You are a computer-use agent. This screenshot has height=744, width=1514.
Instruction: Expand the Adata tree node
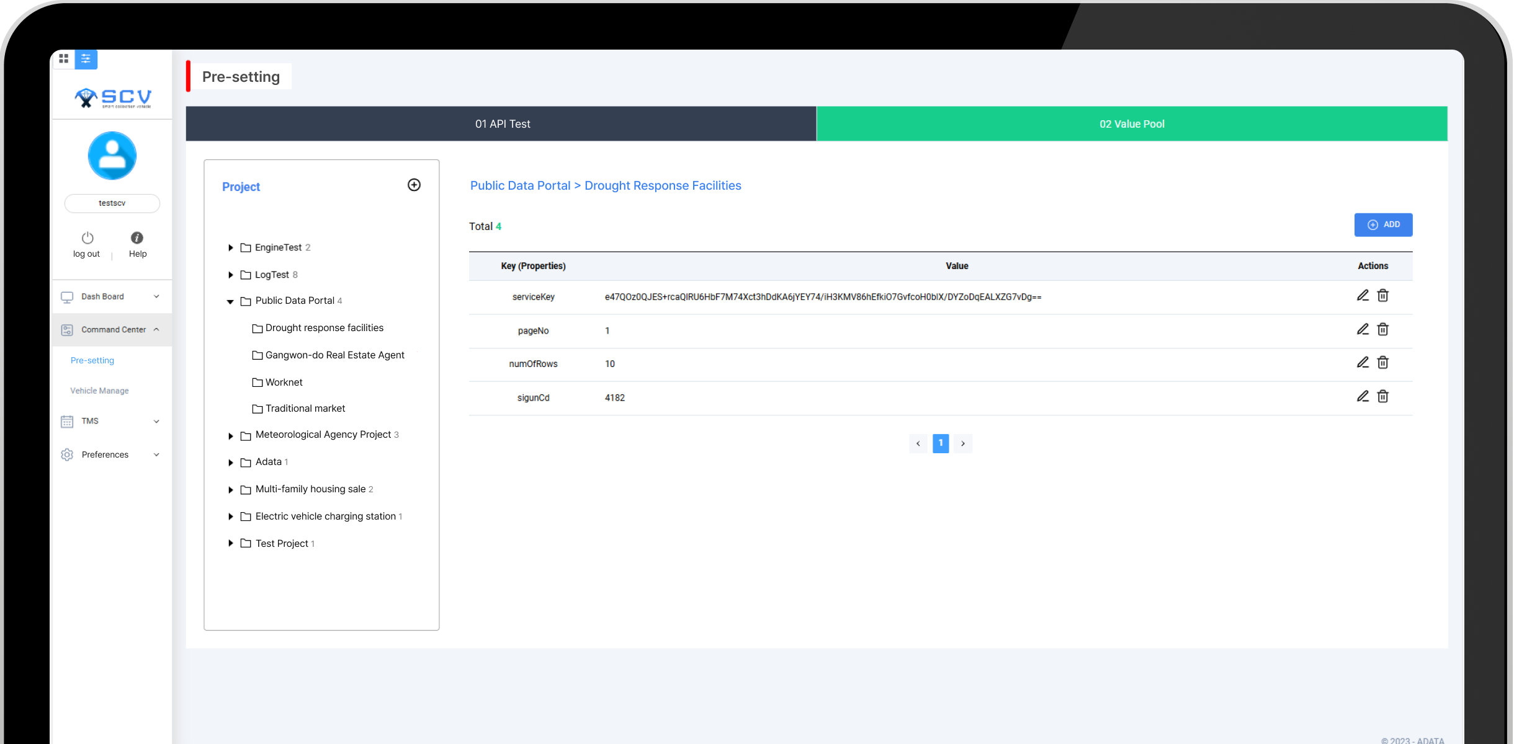(x=230, y=463)
